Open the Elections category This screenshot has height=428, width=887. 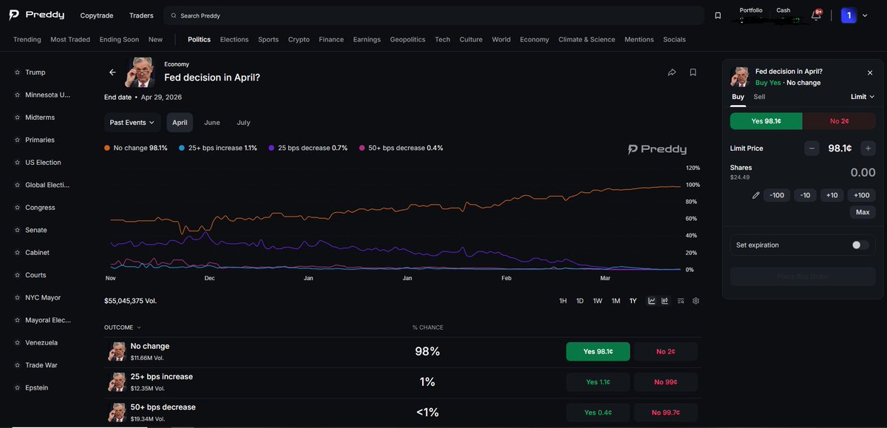point(234,39)
